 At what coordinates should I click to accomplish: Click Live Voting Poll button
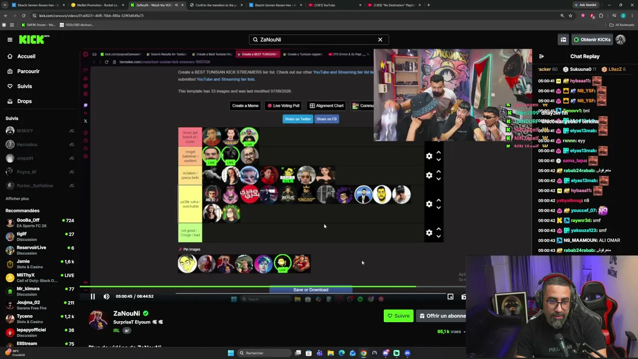(283, 106)
